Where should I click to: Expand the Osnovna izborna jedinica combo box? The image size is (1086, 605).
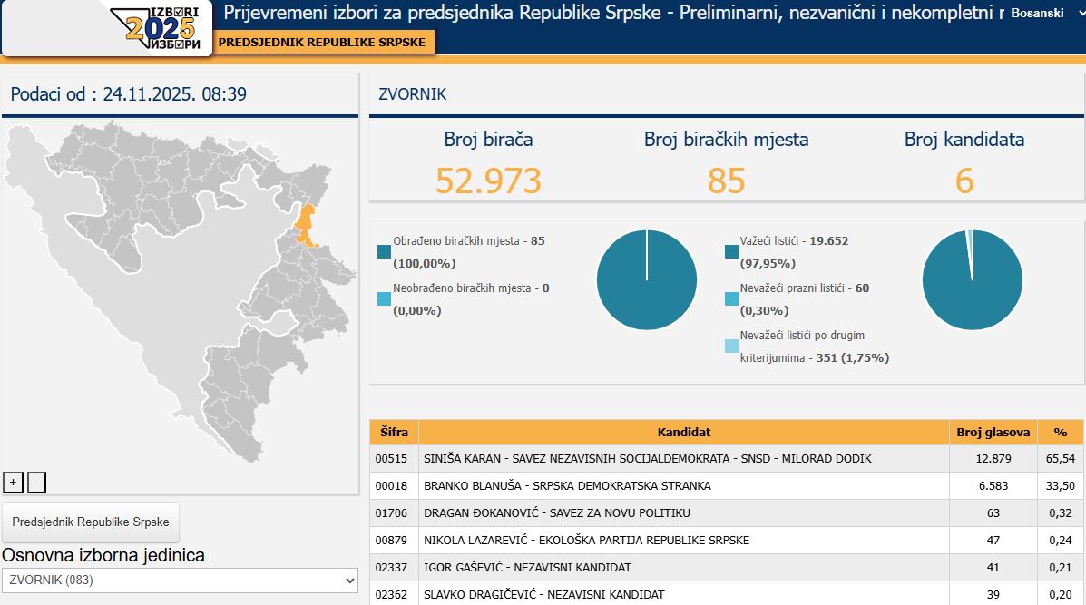(x=347, y=581)
